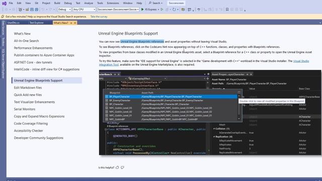Open the Data Sources side panel
Image resolution: width=322 pixels, height=181 pixels.
tap(3, 28)
